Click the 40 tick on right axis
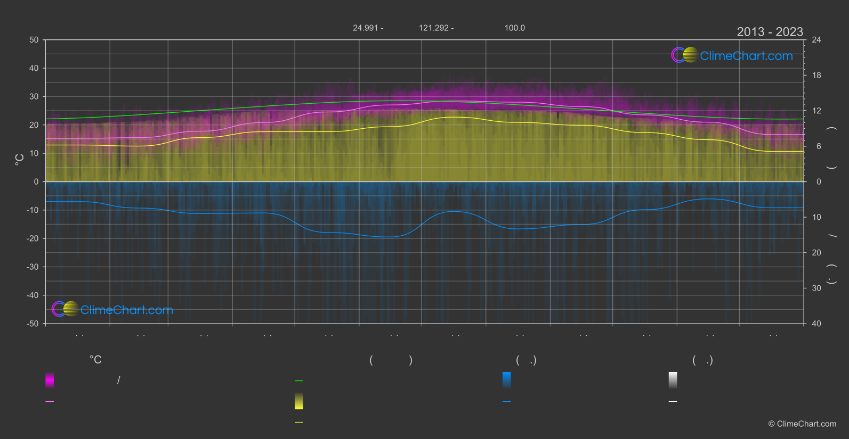 [816, 324]
